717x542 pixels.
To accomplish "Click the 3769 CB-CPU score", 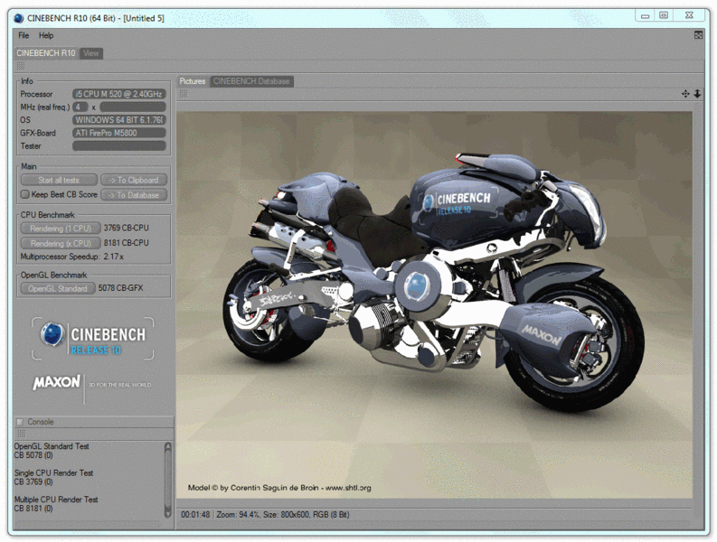I will pos(127,228).
